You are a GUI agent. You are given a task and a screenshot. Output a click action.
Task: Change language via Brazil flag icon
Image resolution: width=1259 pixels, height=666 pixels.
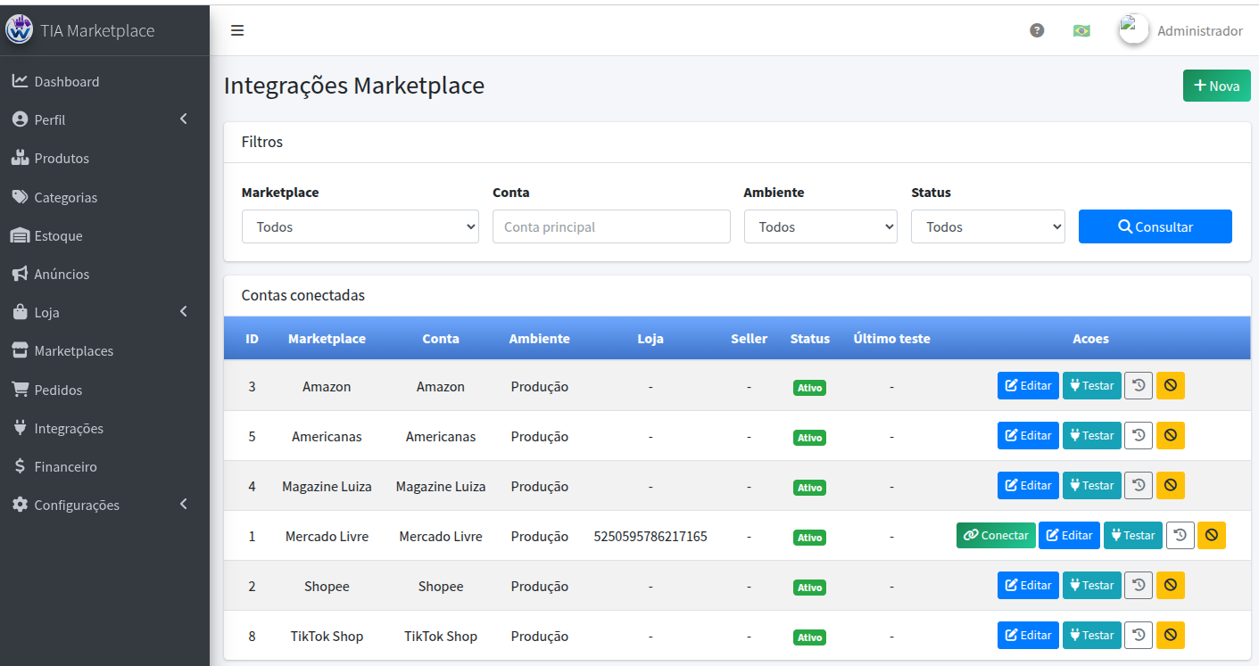tap(1081, 30)
